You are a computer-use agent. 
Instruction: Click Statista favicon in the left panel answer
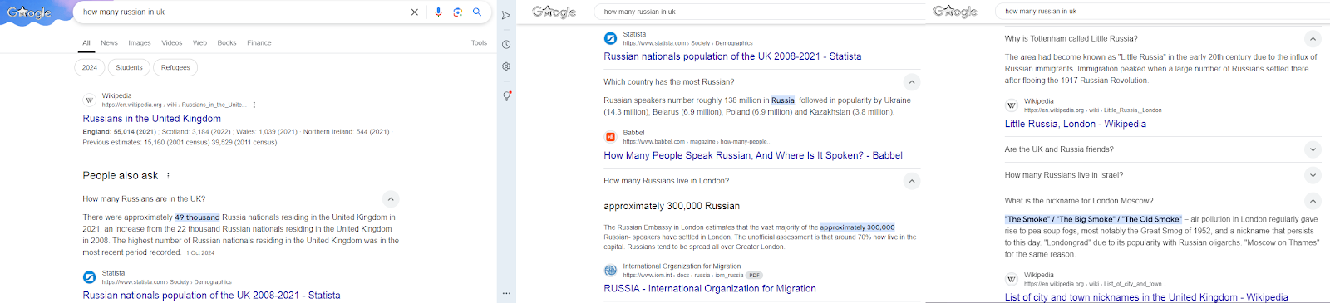tap(90, 277)
